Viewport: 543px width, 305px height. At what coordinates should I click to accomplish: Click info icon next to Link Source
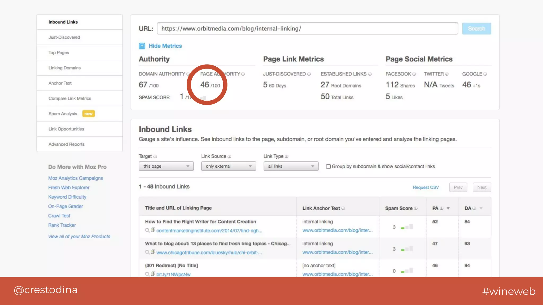coord(229,157)
